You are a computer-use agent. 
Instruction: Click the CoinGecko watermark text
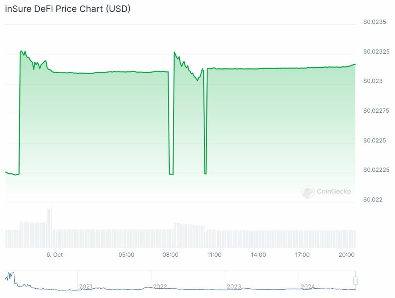tap(334, 191)
